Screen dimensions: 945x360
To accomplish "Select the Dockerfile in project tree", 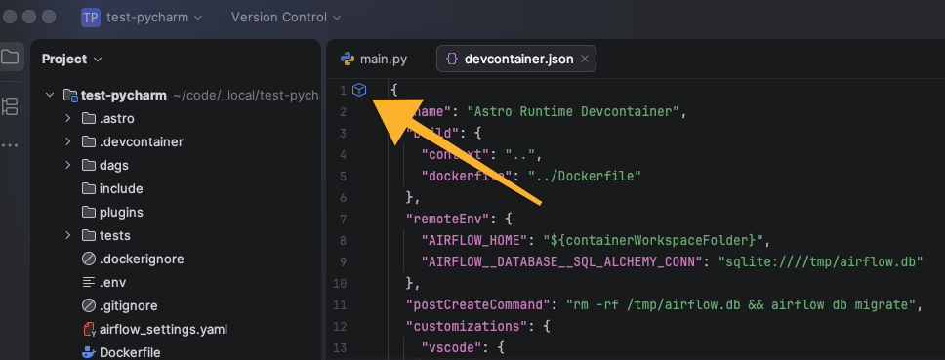I will (x=130, y=352).
